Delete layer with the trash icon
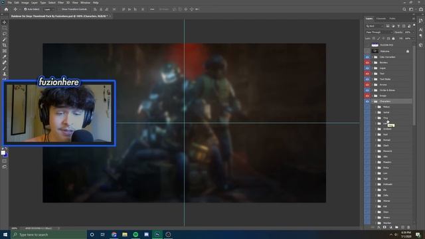The image size is (425, 239). tap(408, 227)
